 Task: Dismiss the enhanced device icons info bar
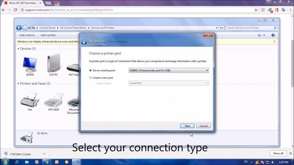click(275, 42)
